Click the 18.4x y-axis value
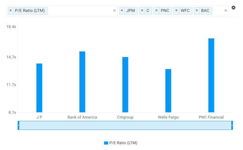This screenshot has width=243, height=150. (x=11, y=27)
